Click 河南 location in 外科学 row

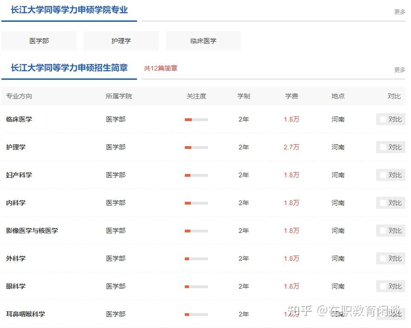338,258
